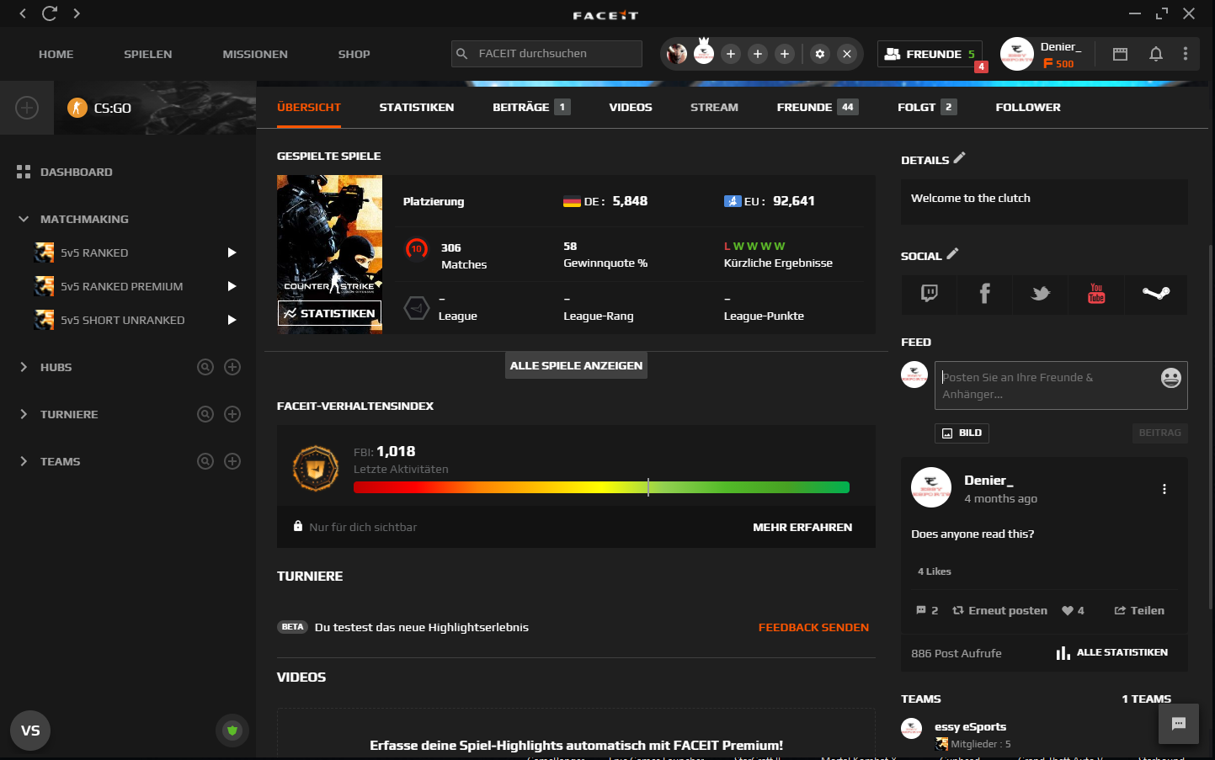Share the post with Teilen
This screenshot has width=1215, height=760.
coord(1139,611)
